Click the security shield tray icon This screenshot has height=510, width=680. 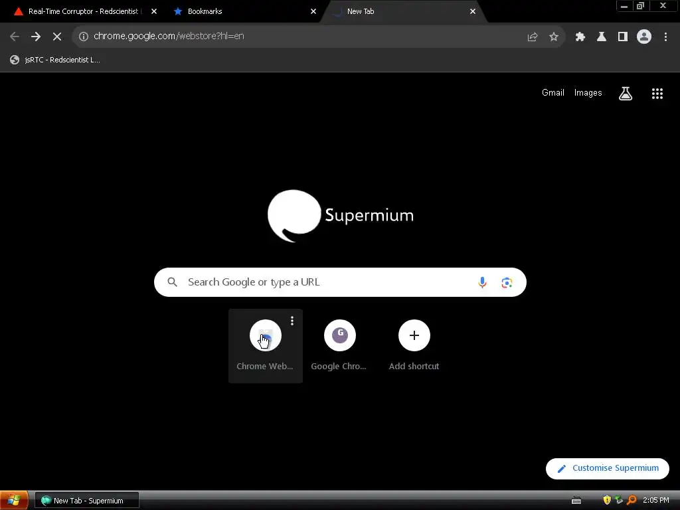(607, 501)
